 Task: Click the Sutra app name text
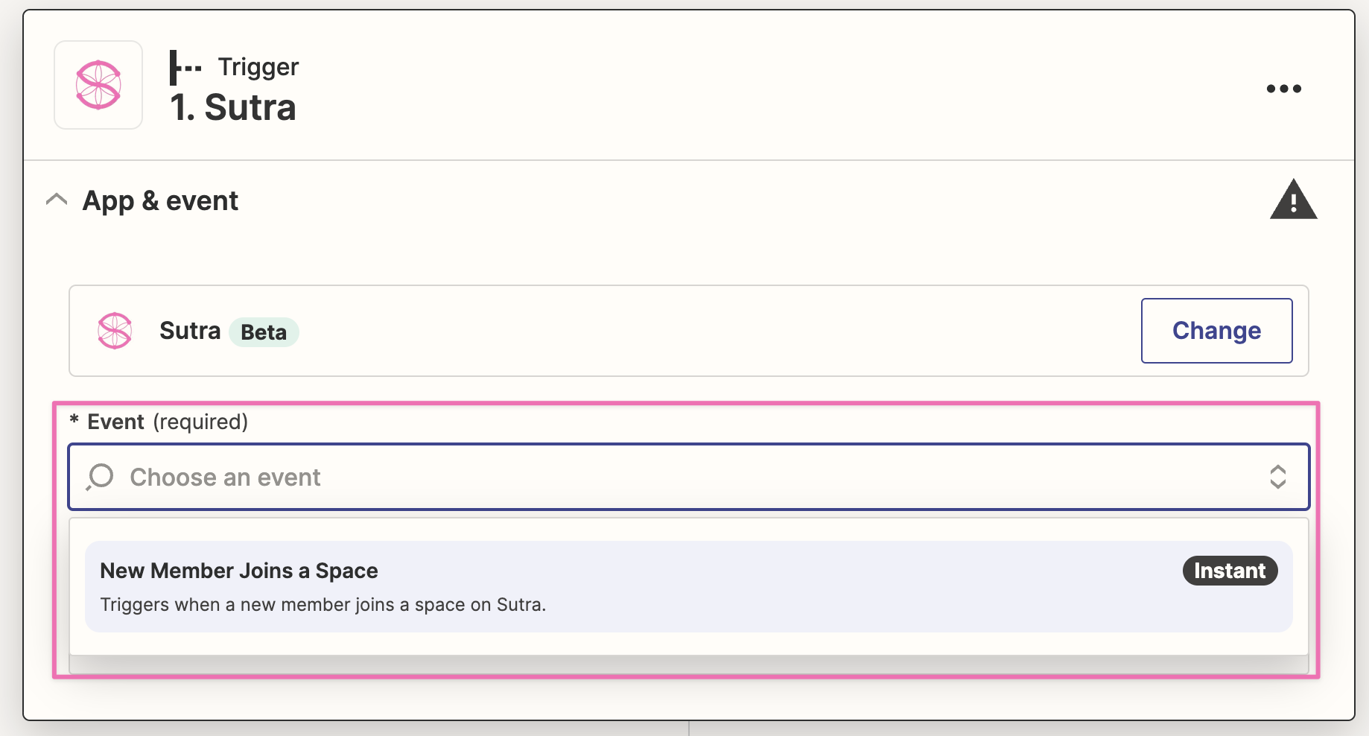(190, 331)
